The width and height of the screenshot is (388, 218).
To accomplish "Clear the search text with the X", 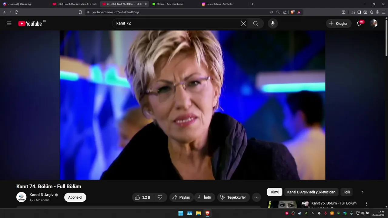I will (243, 23).
